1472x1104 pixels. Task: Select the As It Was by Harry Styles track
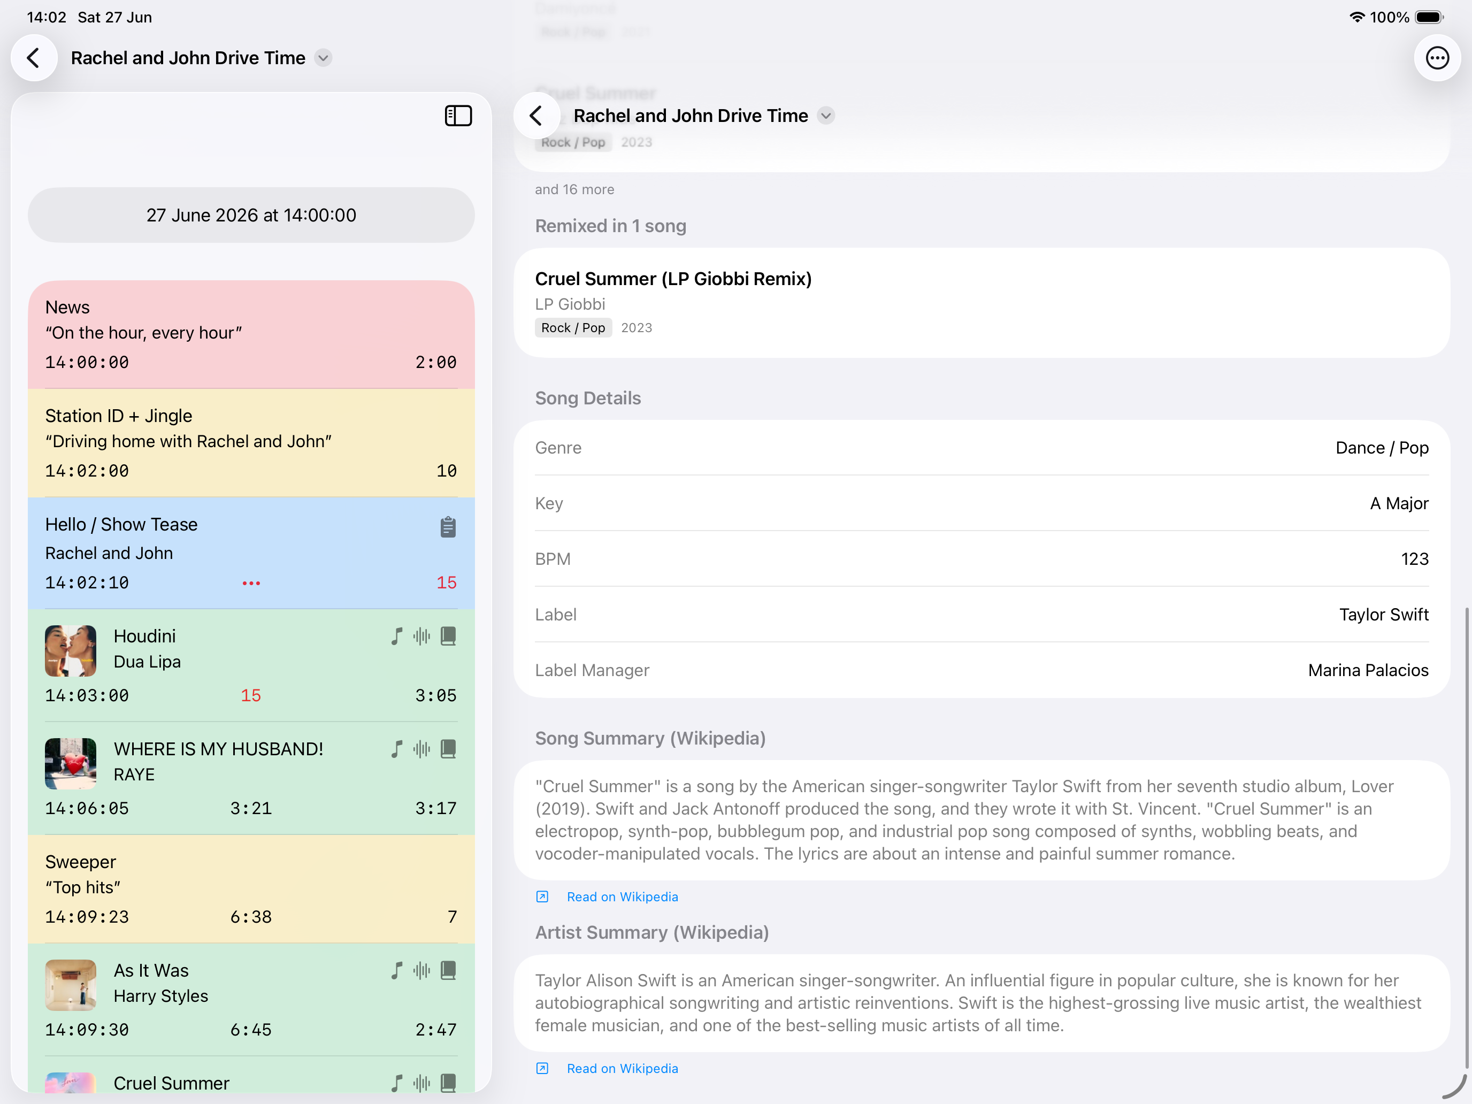click(251, 1000)
